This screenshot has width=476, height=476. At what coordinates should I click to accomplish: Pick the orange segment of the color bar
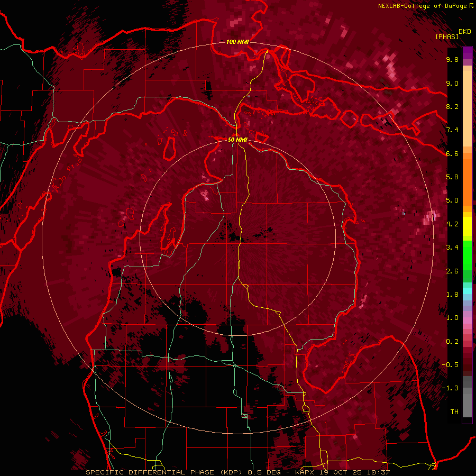pyautogui.click(x=467, y=182)
